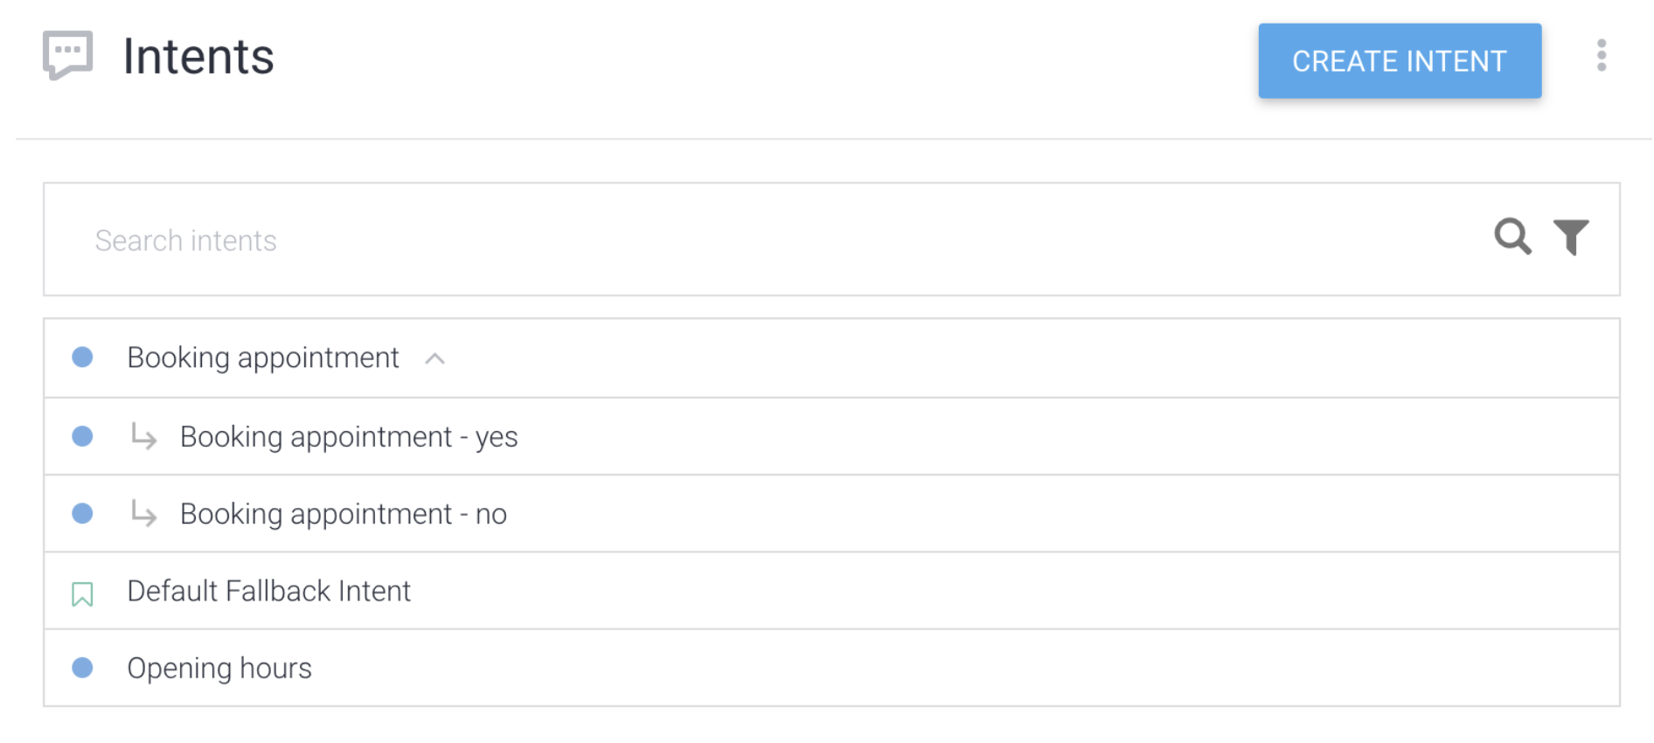The image size is (1654, 743).
Task: Click the follow-up arrow for Booking appointment - no
Action: (x=143, y=512)
